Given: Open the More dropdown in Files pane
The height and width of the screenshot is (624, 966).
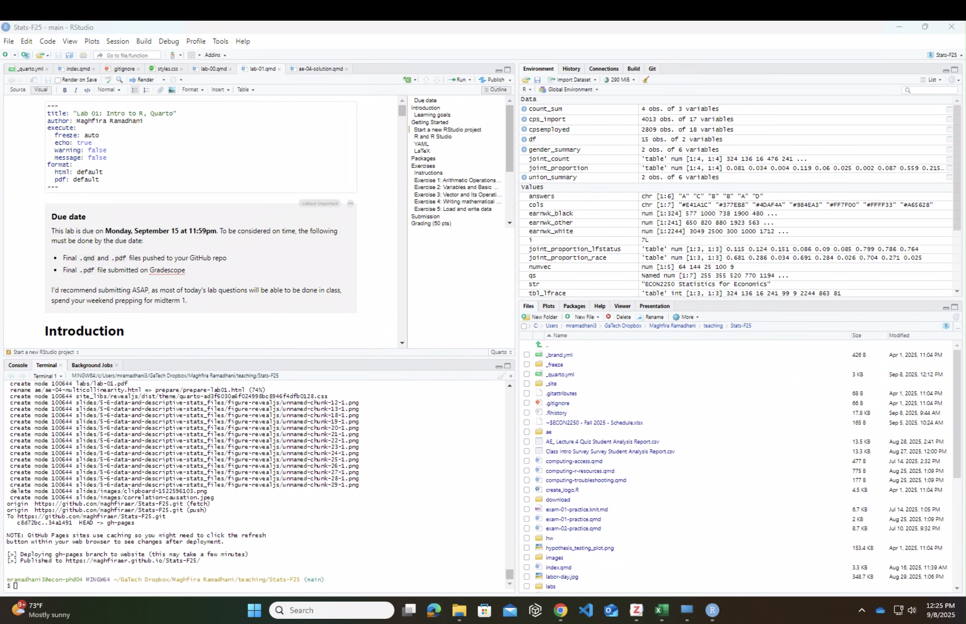Looking at the screenshot, I should [x=685, y=317].
